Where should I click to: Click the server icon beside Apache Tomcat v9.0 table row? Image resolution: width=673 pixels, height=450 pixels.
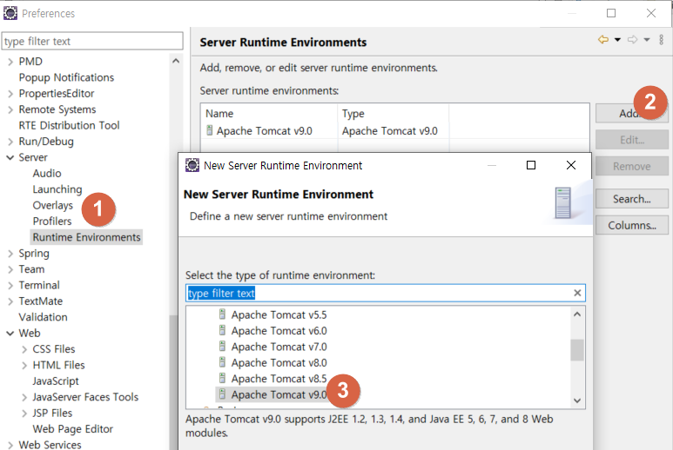point(210,130)
